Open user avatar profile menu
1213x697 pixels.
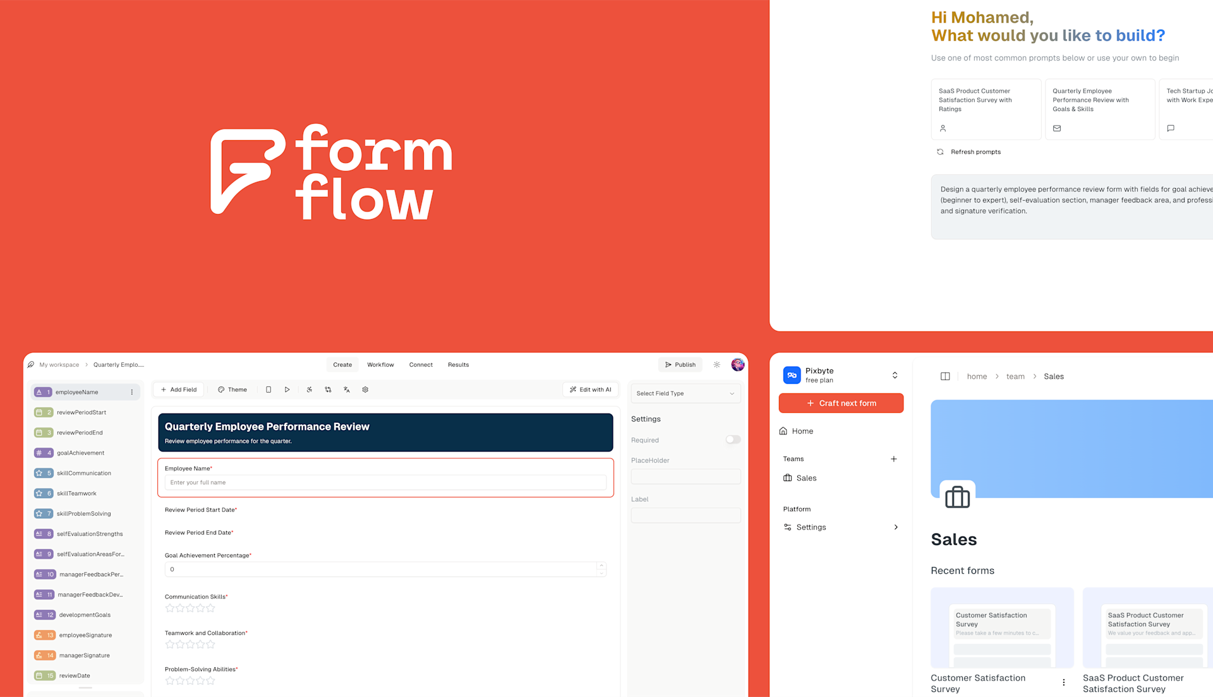point(738,364)
